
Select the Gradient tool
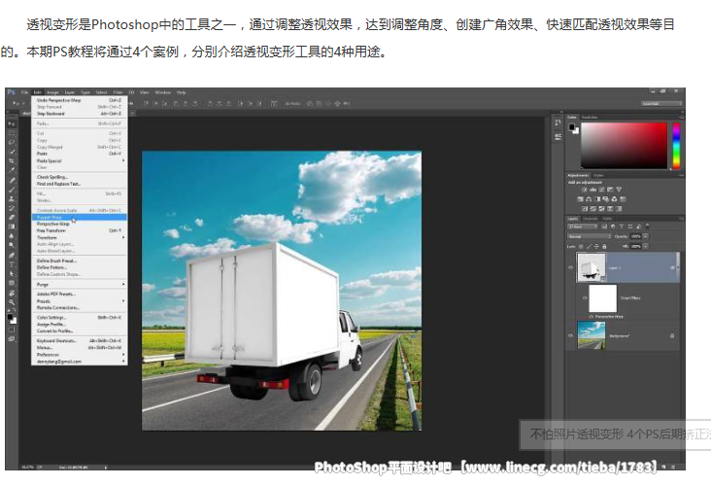12,226
